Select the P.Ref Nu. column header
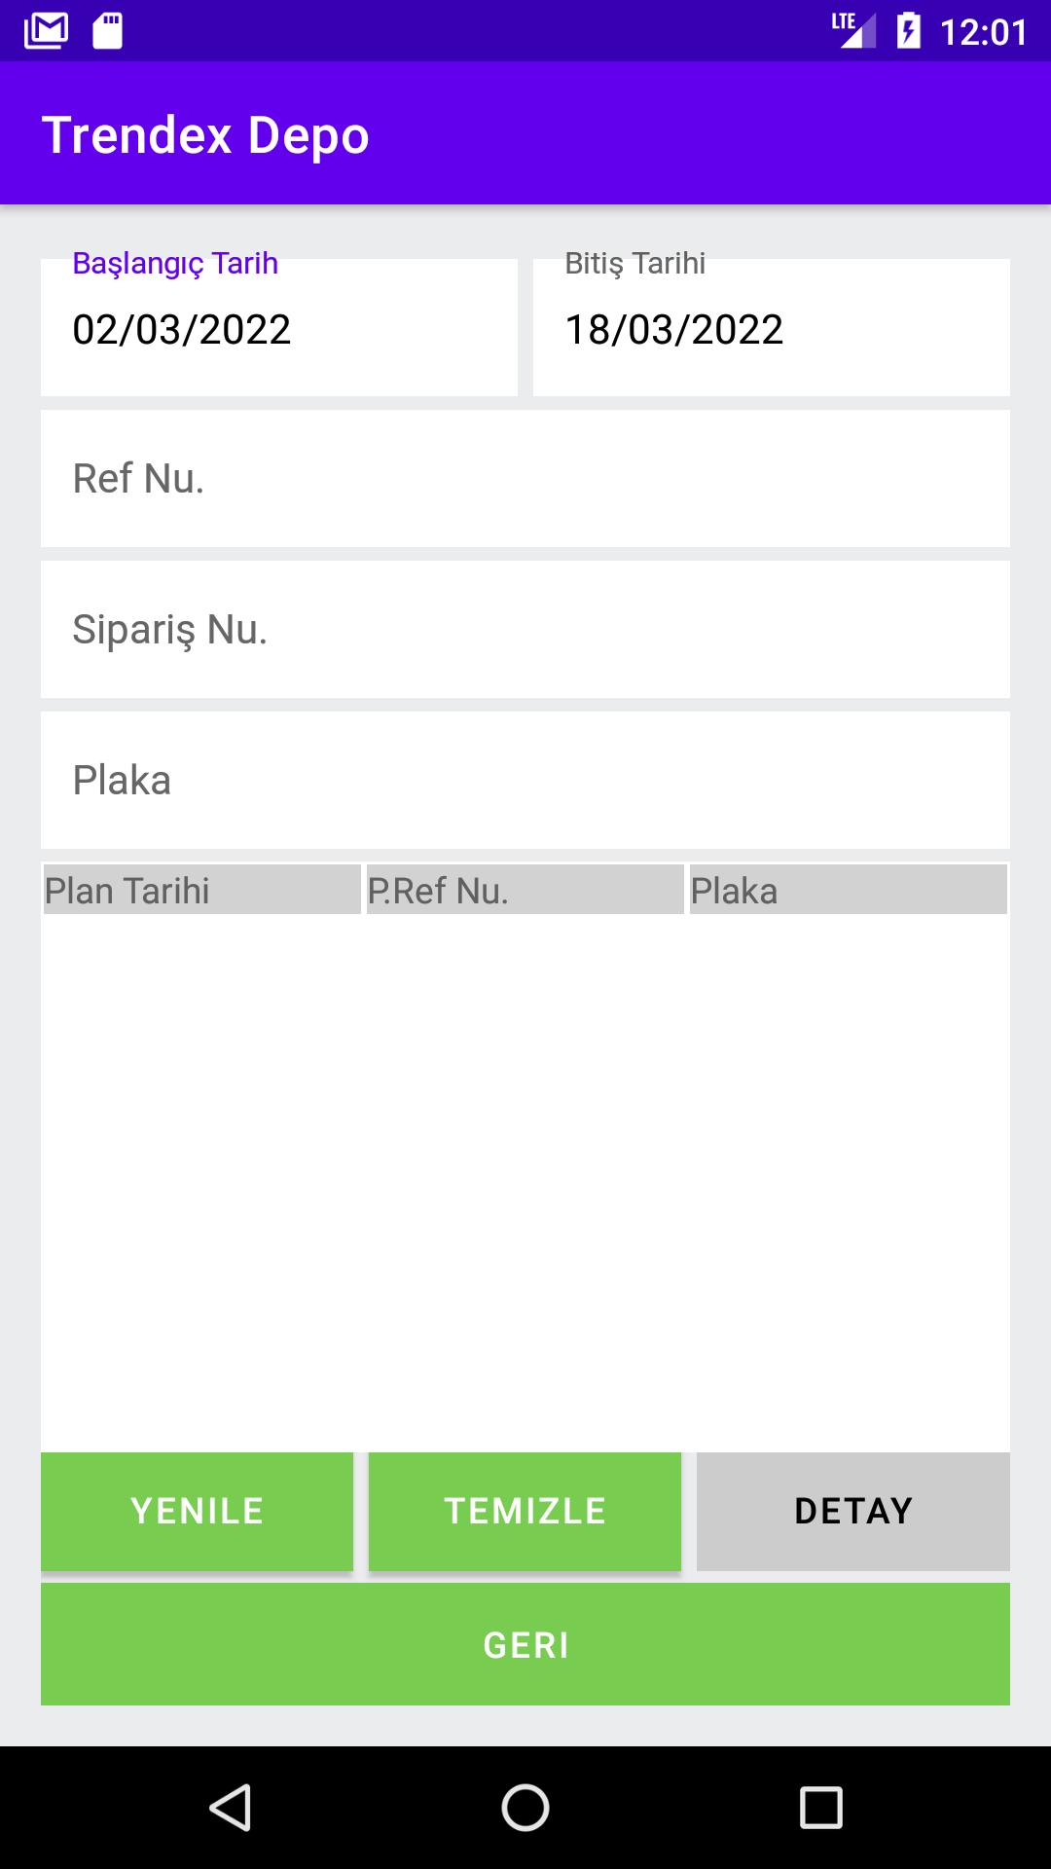This screenshot has height=1869, width=1051. click(525, 890)
